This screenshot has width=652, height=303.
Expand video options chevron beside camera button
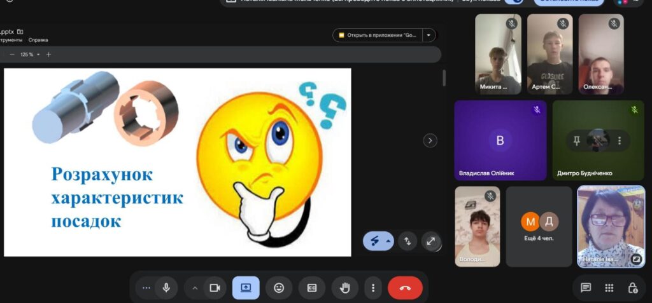(x=195, y=288)
